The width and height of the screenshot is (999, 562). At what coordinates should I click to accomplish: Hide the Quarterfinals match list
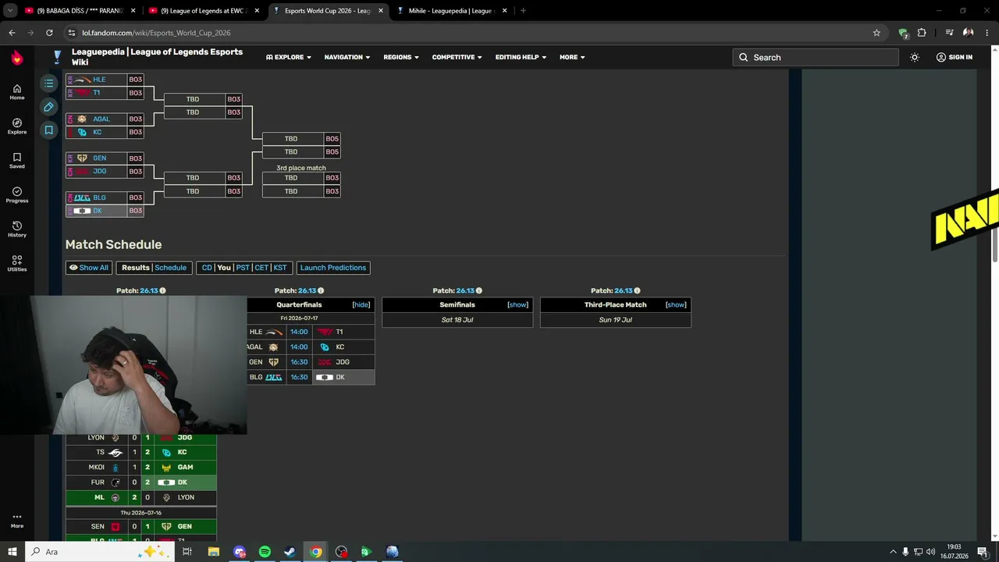click(361, 304)
